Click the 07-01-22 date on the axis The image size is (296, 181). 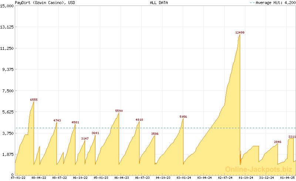tap(18, 178)
